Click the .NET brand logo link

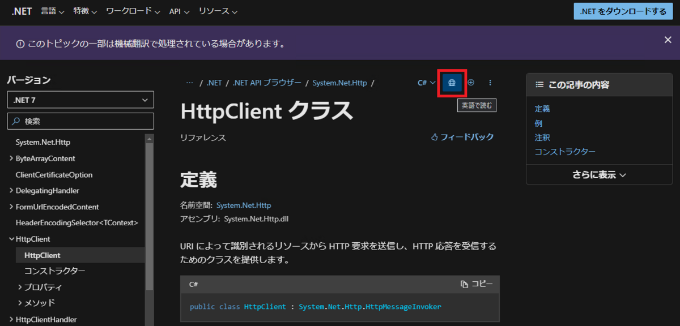pyautogui.click(x=22, y=11)
